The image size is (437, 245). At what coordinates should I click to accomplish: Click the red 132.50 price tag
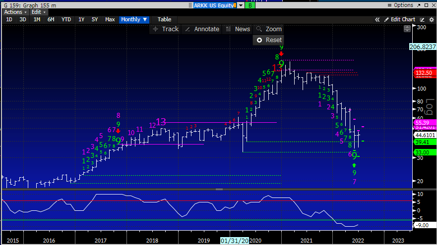424,73
